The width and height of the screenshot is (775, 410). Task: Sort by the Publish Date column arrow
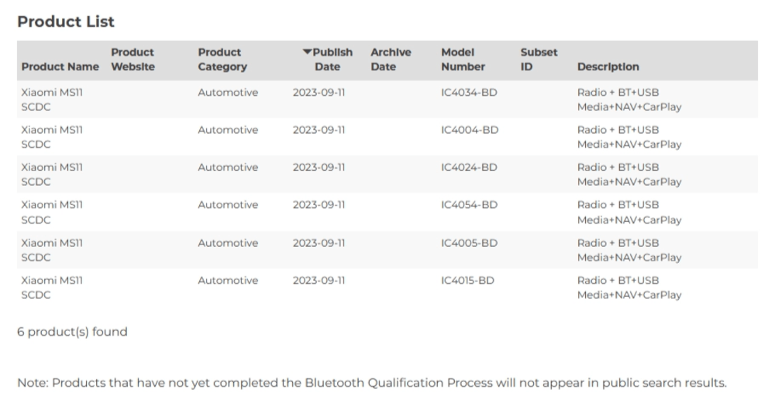[x=307, y=53]
